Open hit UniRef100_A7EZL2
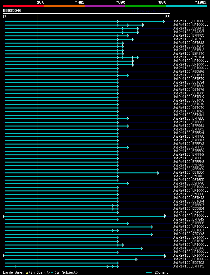Screen dimensions: 210x275 [x=188, y=39]
